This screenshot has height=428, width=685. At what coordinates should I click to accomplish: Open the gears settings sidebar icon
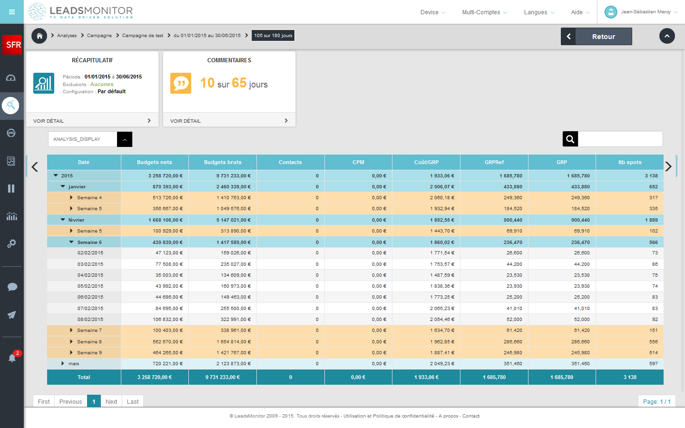click(11, 243)
